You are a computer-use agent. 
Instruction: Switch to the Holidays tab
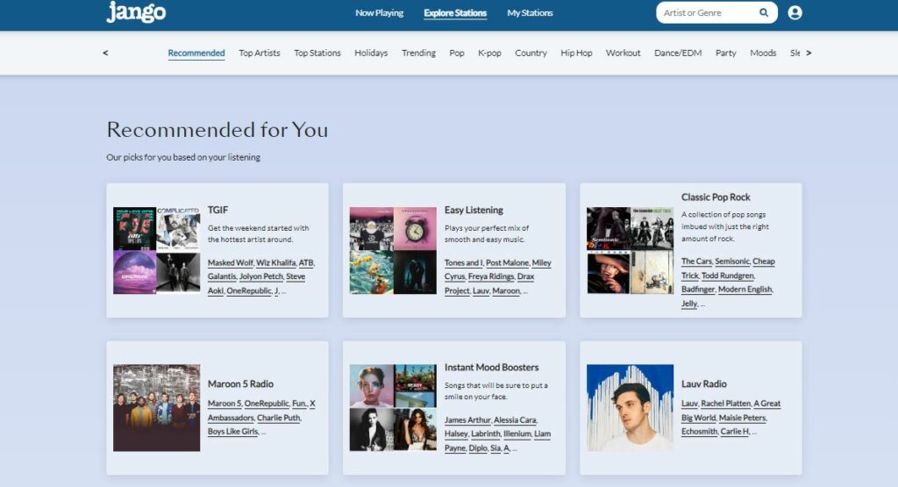(x=371, y=53)
